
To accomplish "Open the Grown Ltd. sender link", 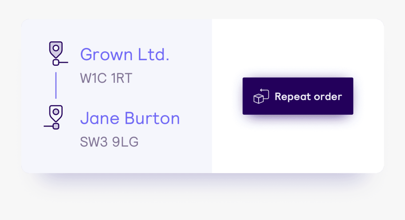I will point(125,55).
